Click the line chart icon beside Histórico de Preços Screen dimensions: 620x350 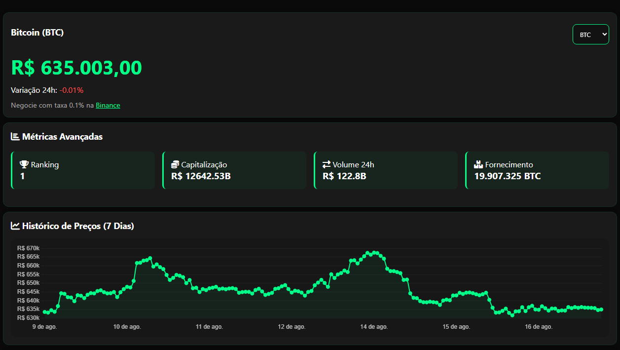[x=15, y=226]
